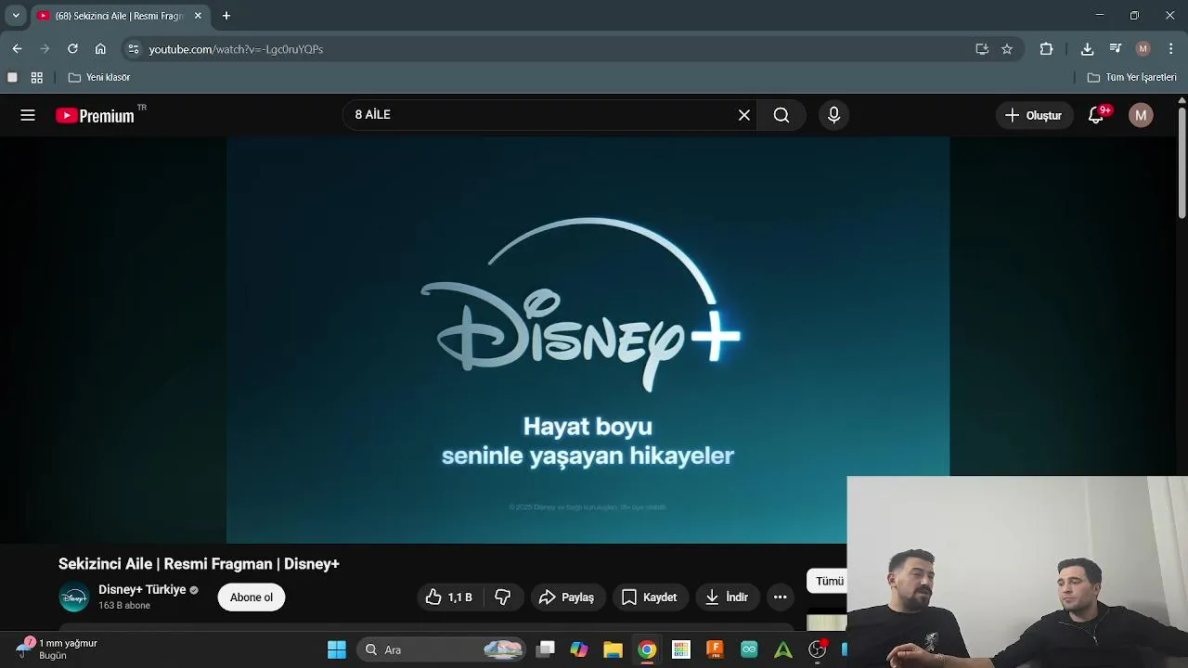
Task: Download the video with İndir
Action: [727, 597]
